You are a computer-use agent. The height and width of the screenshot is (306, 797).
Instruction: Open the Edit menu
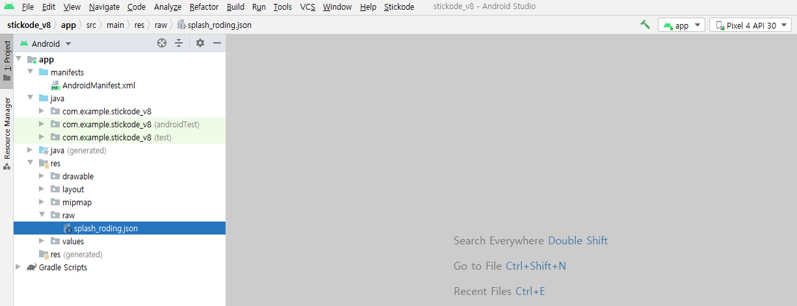coord(49,6)
